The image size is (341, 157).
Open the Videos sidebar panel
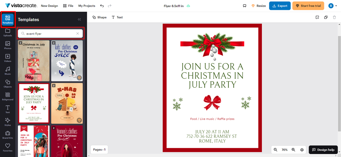click(x=8, y=58)
